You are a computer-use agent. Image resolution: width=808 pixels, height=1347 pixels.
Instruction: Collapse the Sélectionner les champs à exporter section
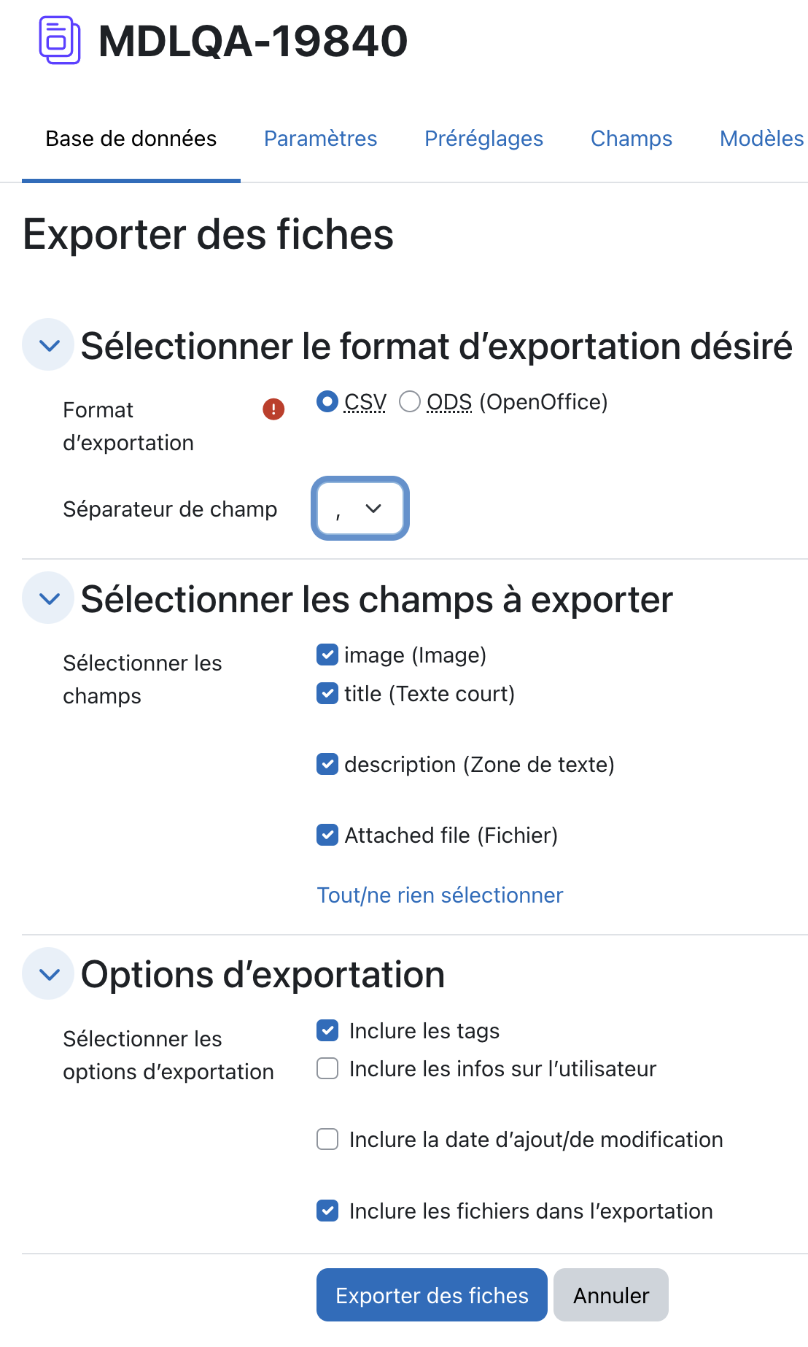pyautogui.click(x=48, y=598)
